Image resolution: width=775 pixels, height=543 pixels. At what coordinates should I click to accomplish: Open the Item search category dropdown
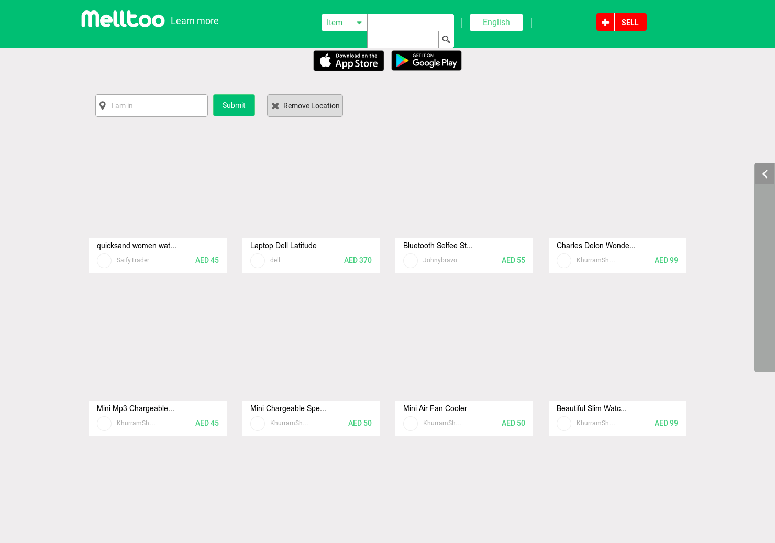[344, 23]
